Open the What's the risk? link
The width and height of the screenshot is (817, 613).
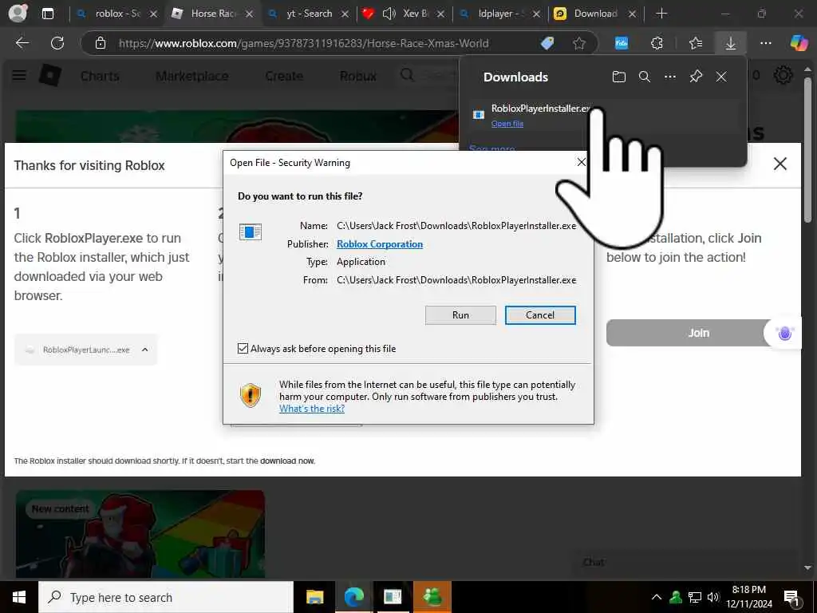pyautogui.click(x=312, y=408)
